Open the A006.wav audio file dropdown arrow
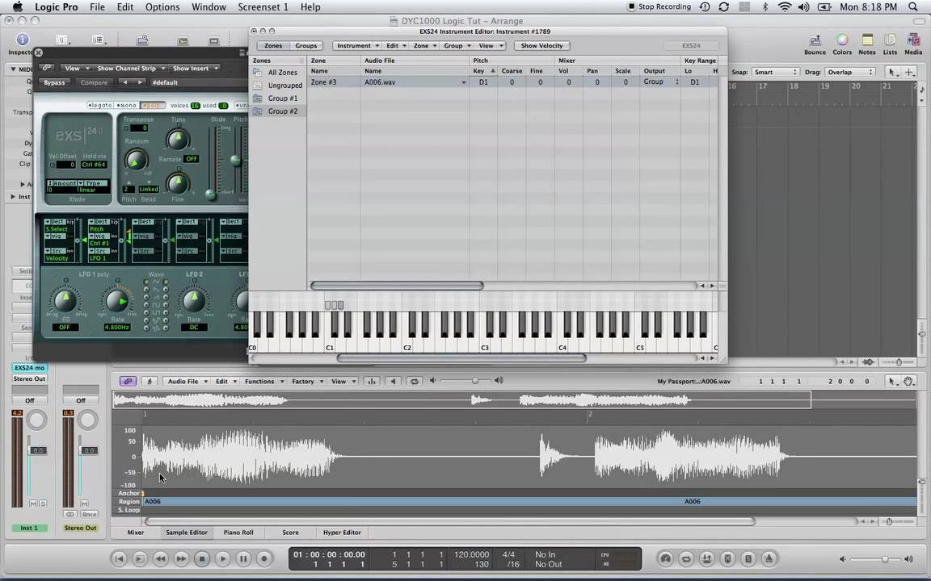This screenshot has width=931, height=581. coord(464,82)
